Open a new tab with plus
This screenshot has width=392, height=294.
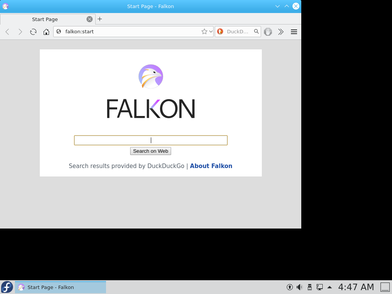pos(100,19)
